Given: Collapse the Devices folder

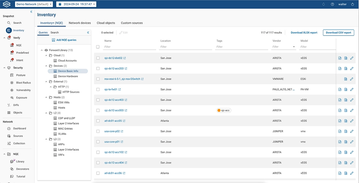Looking at the screenshot, I should (x=46, y=66).
